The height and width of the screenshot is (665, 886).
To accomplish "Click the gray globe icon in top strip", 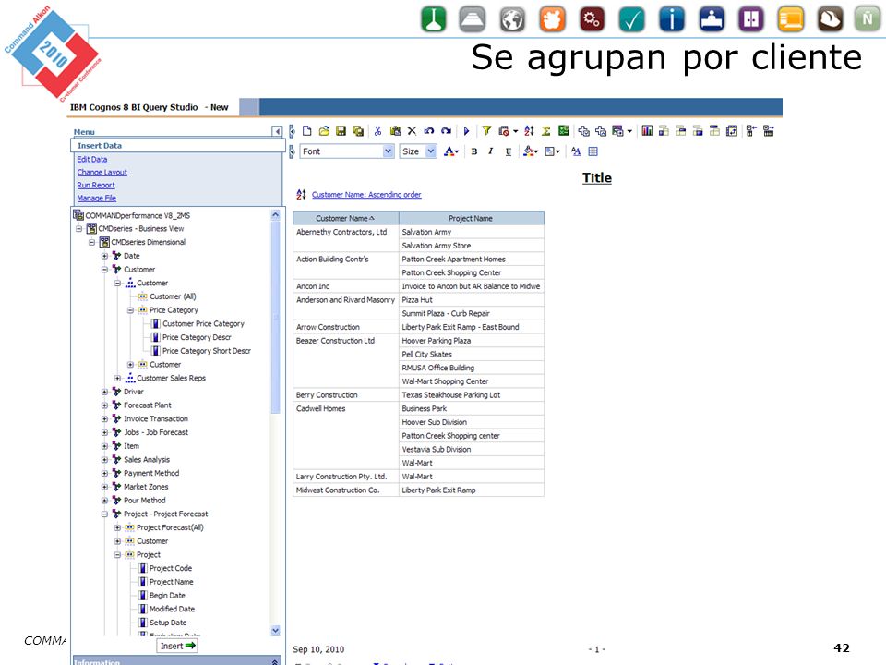I will point(512,19).
